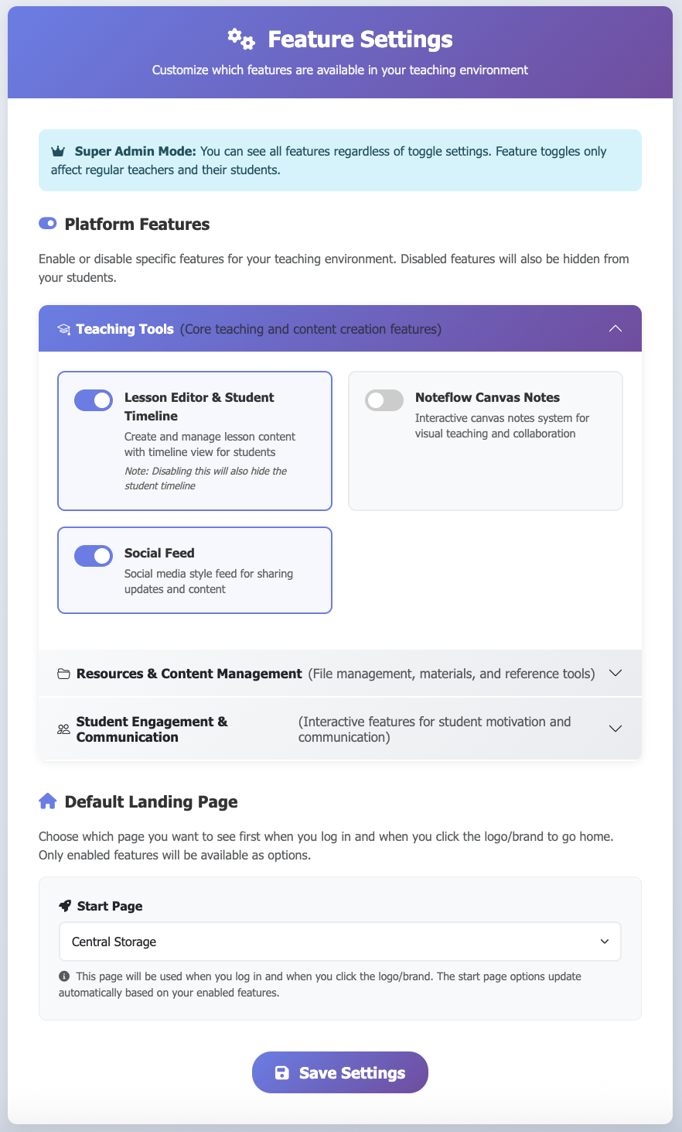Screen dimensions: 682x1132
Task: Expand Student Engagement & Communication chevron
Action: [x=616, y=729]
